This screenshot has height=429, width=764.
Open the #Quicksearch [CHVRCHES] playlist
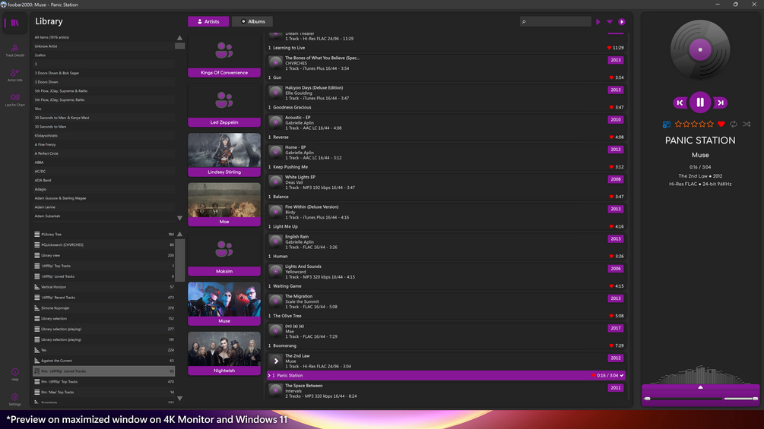coord(103,244)
